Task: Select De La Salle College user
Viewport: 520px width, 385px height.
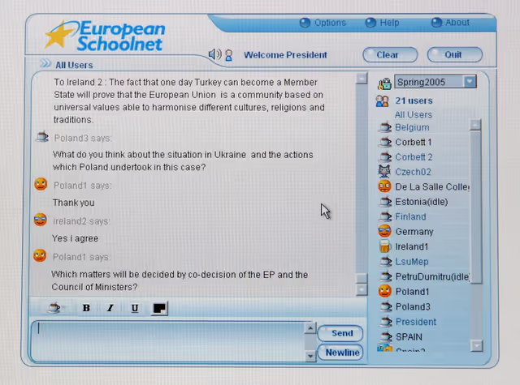Action: 432,187
